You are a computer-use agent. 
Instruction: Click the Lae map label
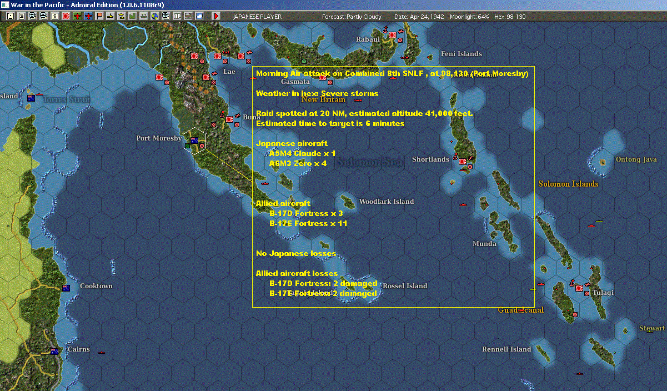point(229,72)
